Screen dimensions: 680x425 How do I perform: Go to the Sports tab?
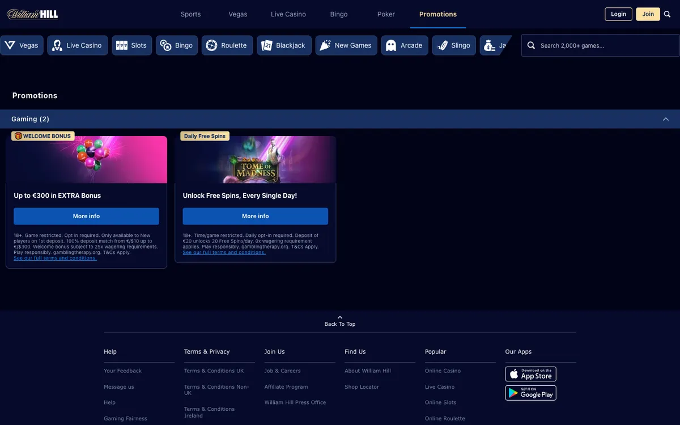(x=190, y=14)
